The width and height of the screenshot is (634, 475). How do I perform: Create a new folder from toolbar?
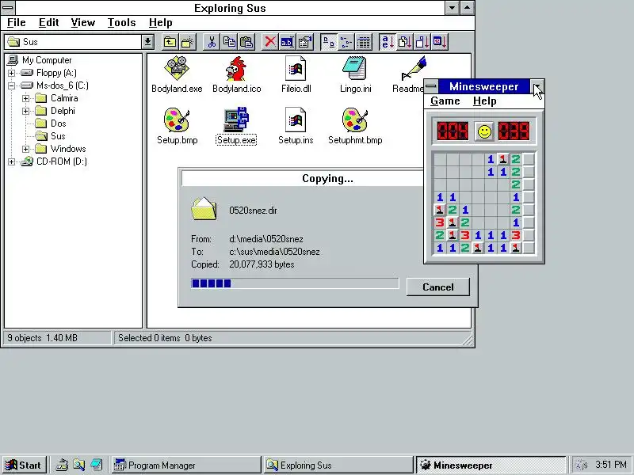[x=187, y=42]
